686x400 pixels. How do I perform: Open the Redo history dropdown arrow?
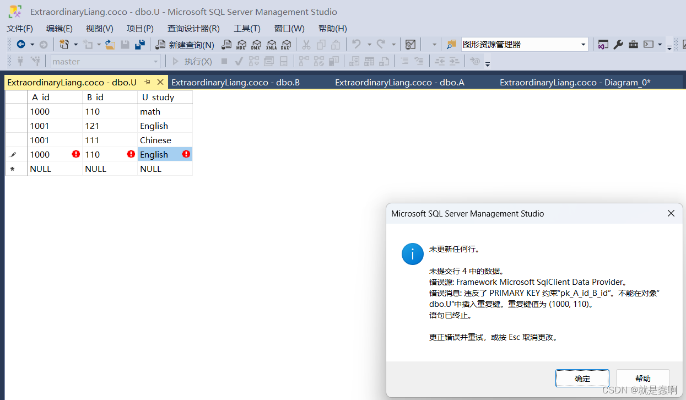point(393,45)
